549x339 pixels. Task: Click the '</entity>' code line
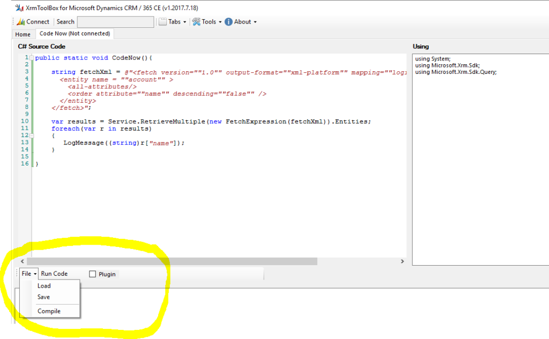pyautogui.click(x=78, y=101)
